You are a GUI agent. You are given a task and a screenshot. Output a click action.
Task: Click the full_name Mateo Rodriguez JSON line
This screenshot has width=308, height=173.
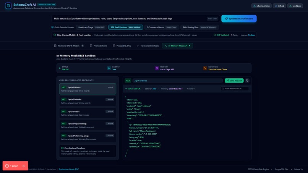pyautogui.click(x=142, y=131)
